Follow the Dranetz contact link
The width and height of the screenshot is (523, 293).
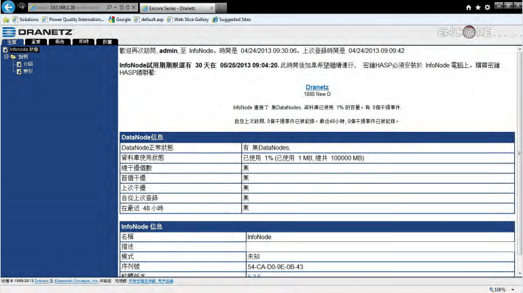point(317,87)
